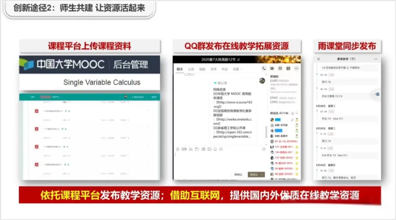Switch to the 公告 tab
The height and width of the screenshot is (220, 396).
click(x=191, y=69)
